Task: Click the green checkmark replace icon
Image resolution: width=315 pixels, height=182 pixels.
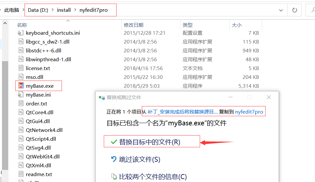Action: pos(114,142)
